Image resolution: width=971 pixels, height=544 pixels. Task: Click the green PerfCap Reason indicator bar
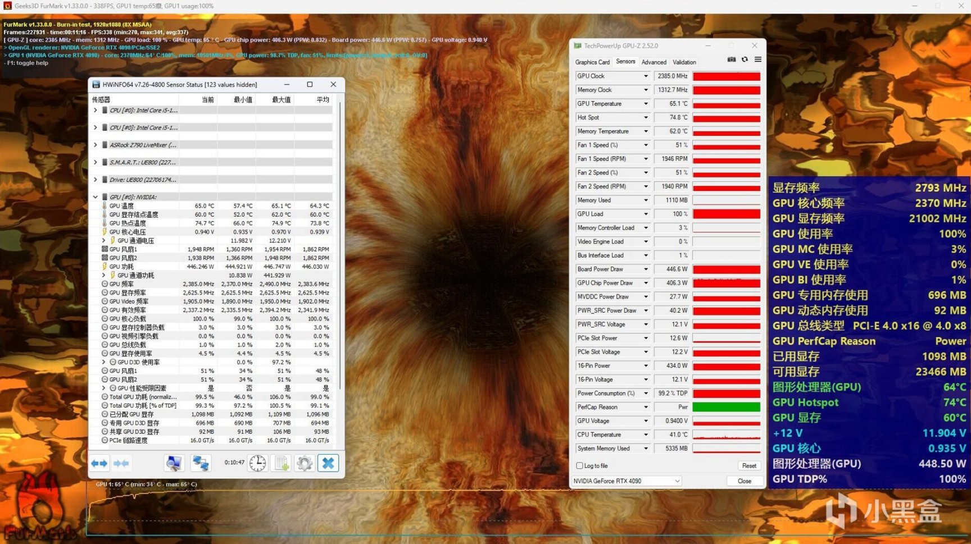tap(727, 407)
